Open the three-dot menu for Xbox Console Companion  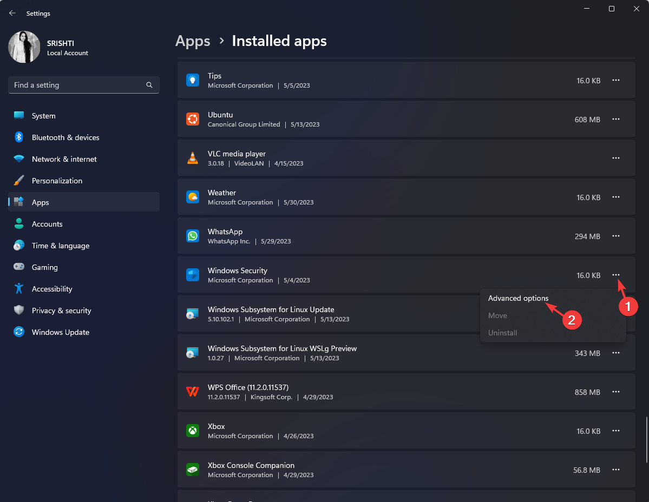point(616,470)
